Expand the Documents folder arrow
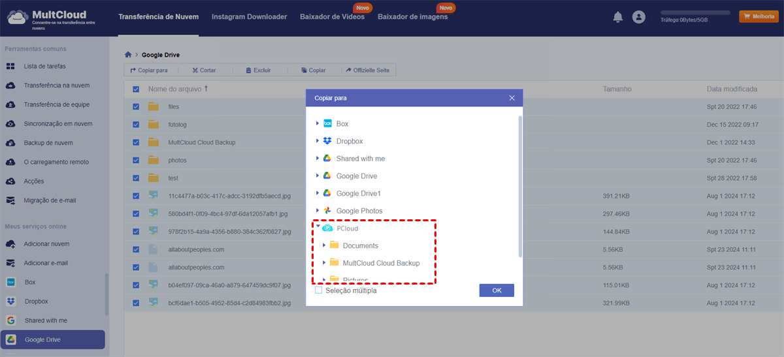Screen dimensions: 784x357 pyautogui.click(x=324, y=245)
